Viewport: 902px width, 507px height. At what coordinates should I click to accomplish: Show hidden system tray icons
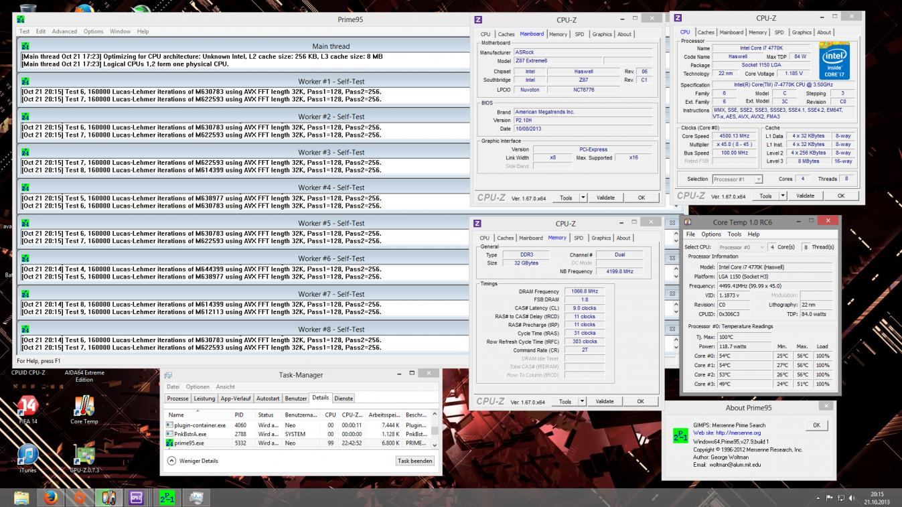(818, 498)
